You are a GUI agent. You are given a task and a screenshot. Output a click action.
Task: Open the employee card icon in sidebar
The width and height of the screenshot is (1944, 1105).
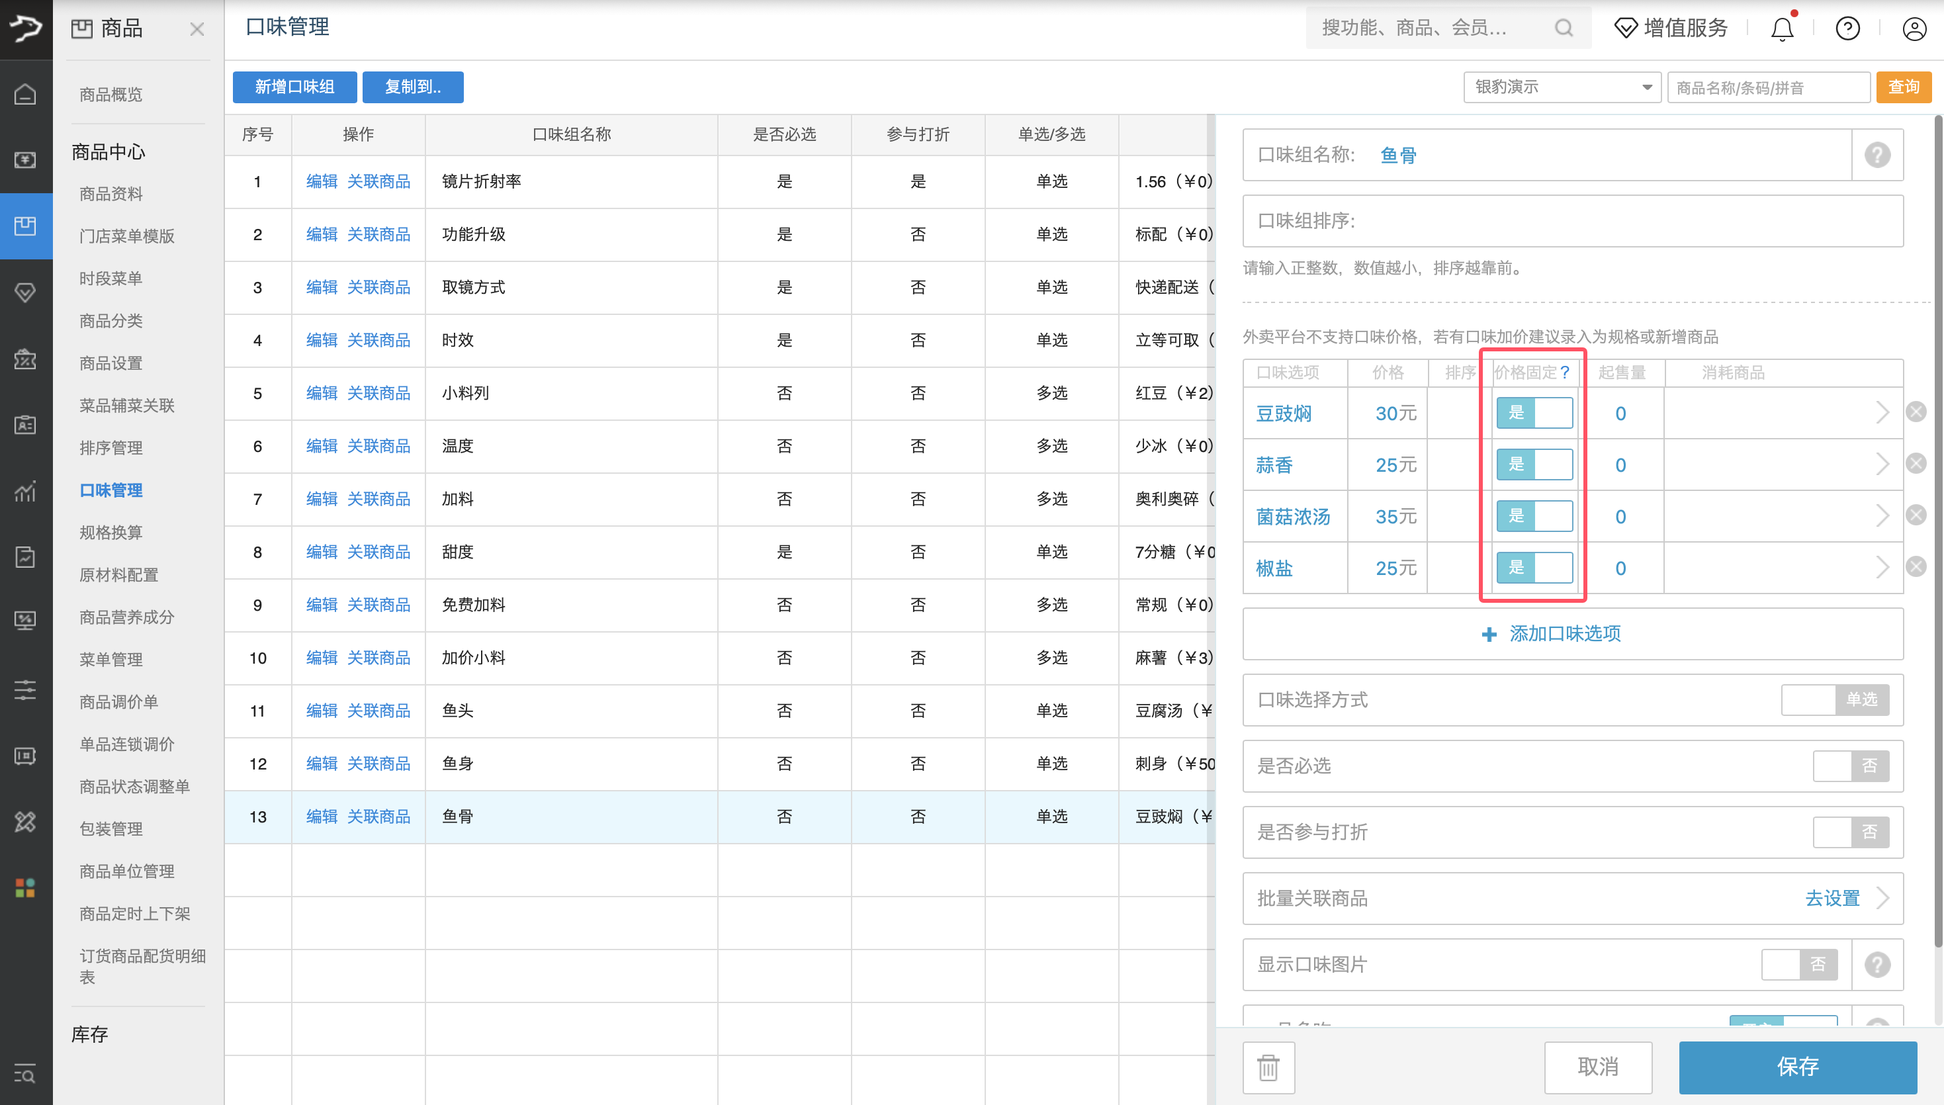click(x=25, y=425)
